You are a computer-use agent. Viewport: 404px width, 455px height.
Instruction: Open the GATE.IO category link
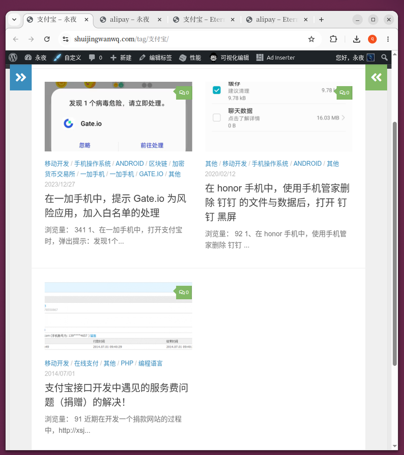click(x=151, y=174)
